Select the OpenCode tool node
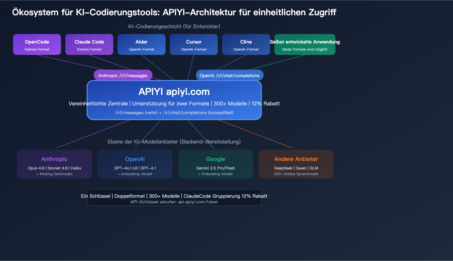Image resolution: width=453 pixels, height=261 pixels. pyautogui.click(x=37, y=44)
